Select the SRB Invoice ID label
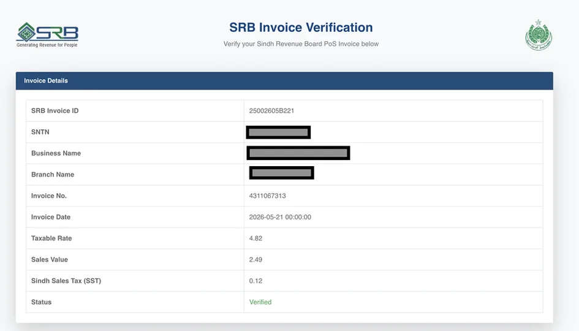This screenshot has height=331, width=579. point(55,111)
